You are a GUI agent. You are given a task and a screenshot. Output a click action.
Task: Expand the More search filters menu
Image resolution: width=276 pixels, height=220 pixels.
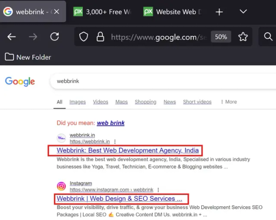click(229, 102)
